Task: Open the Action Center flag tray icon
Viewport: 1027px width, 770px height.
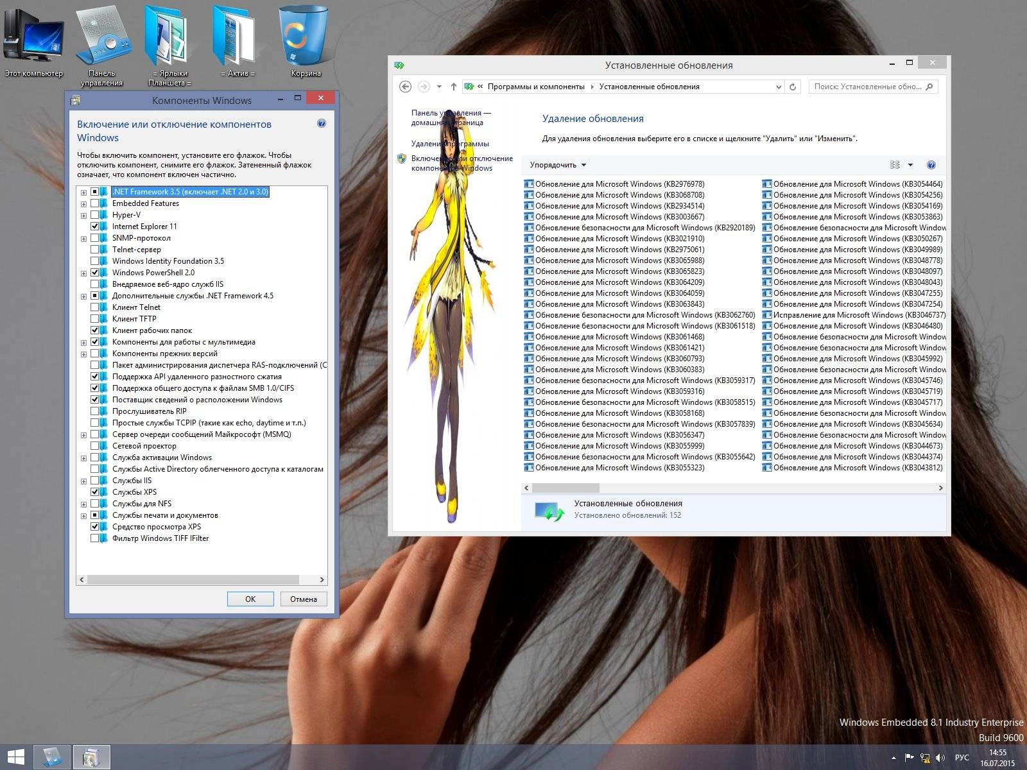Action: [910, 758]
